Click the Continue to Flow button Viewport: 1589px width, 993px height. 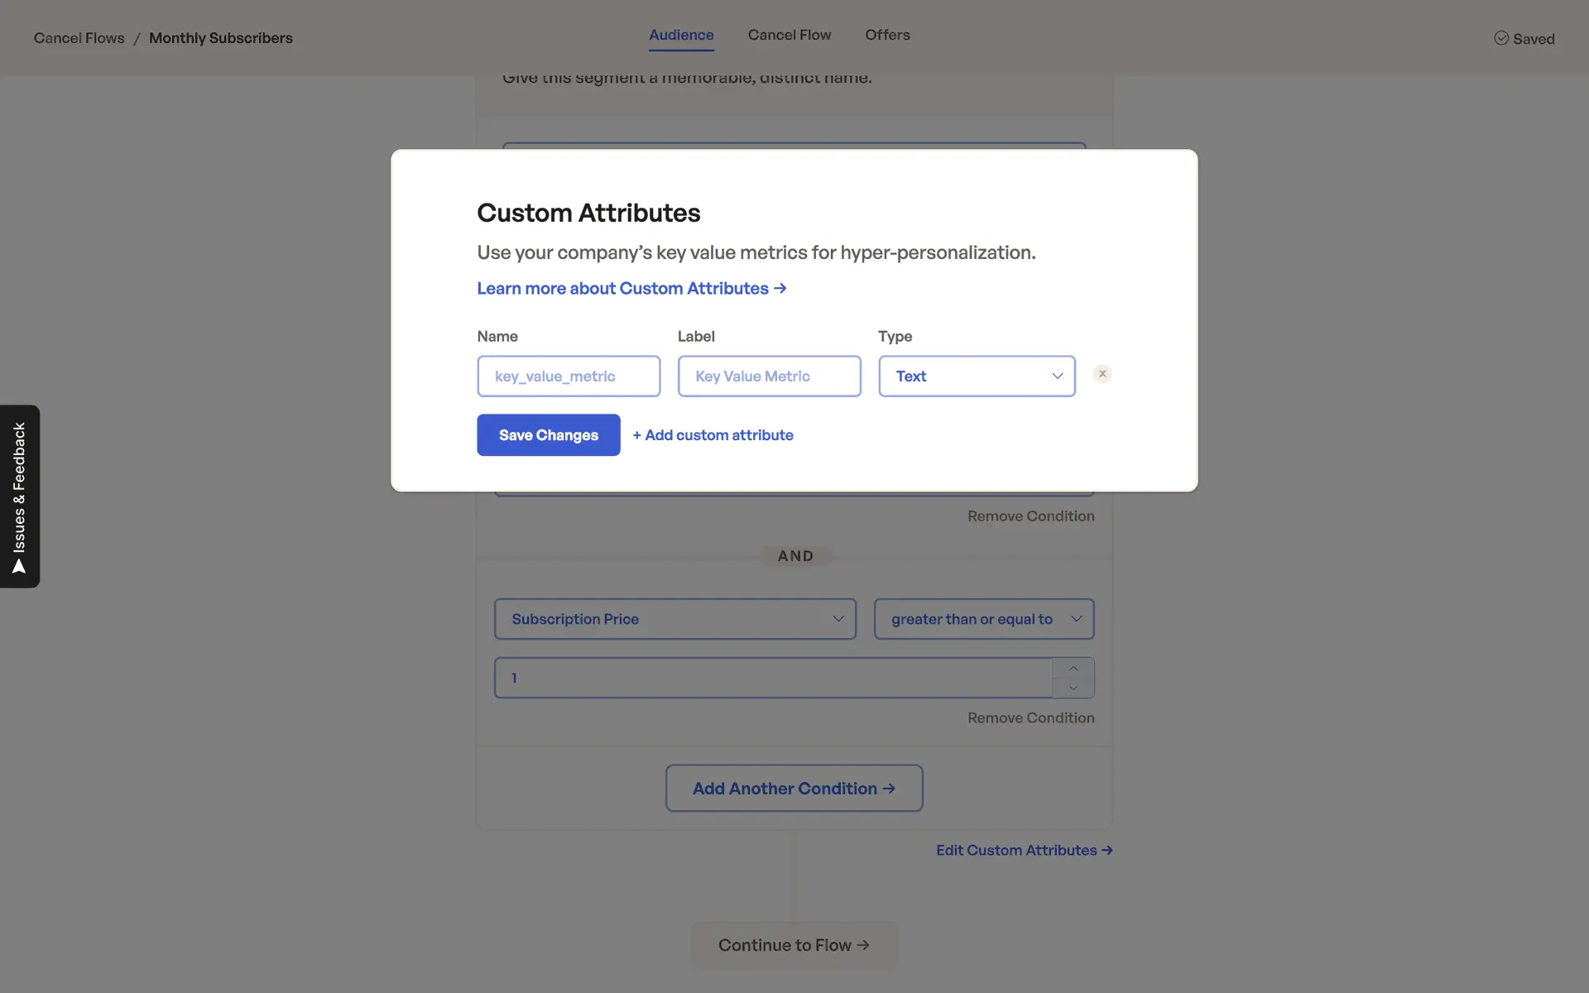[794, 945]
